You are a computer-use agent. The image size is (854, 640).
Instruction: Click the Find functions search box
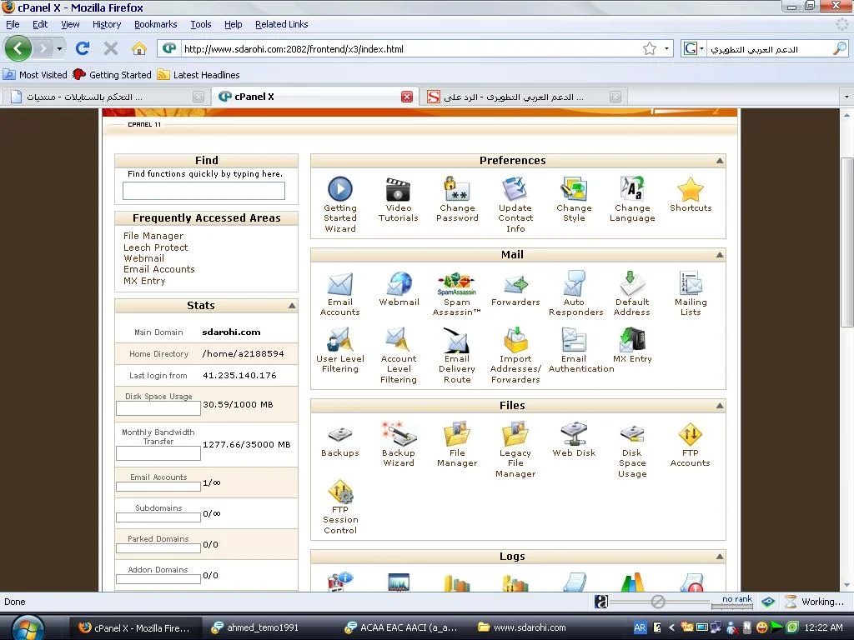click(203, 191)
